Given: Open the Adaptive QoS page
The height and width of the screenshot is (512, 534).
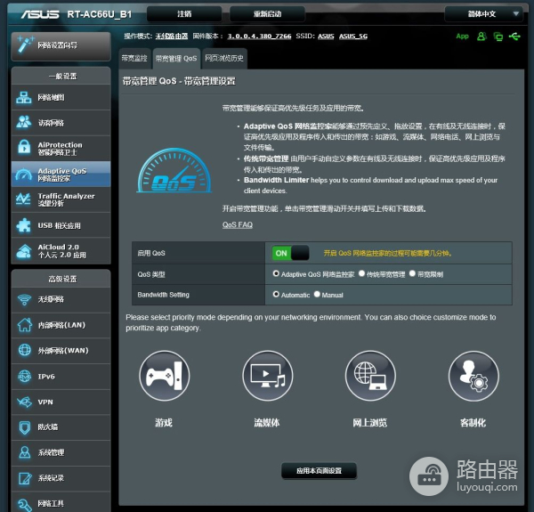Looking at the screenshot, I should click(x=61, y=174).
